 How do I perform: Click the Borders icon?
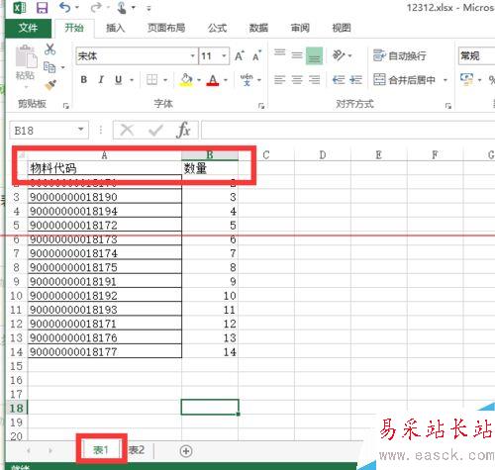click(x=151, y=79)
